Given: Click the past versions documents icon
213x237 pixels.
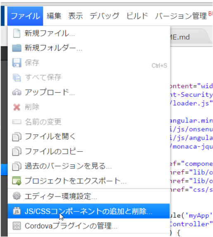Looking at the screenshot, I should [17, 166].
